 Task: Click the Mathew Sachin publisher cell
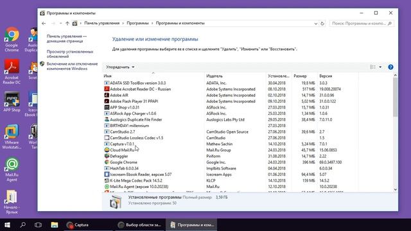tap(220, 144)
